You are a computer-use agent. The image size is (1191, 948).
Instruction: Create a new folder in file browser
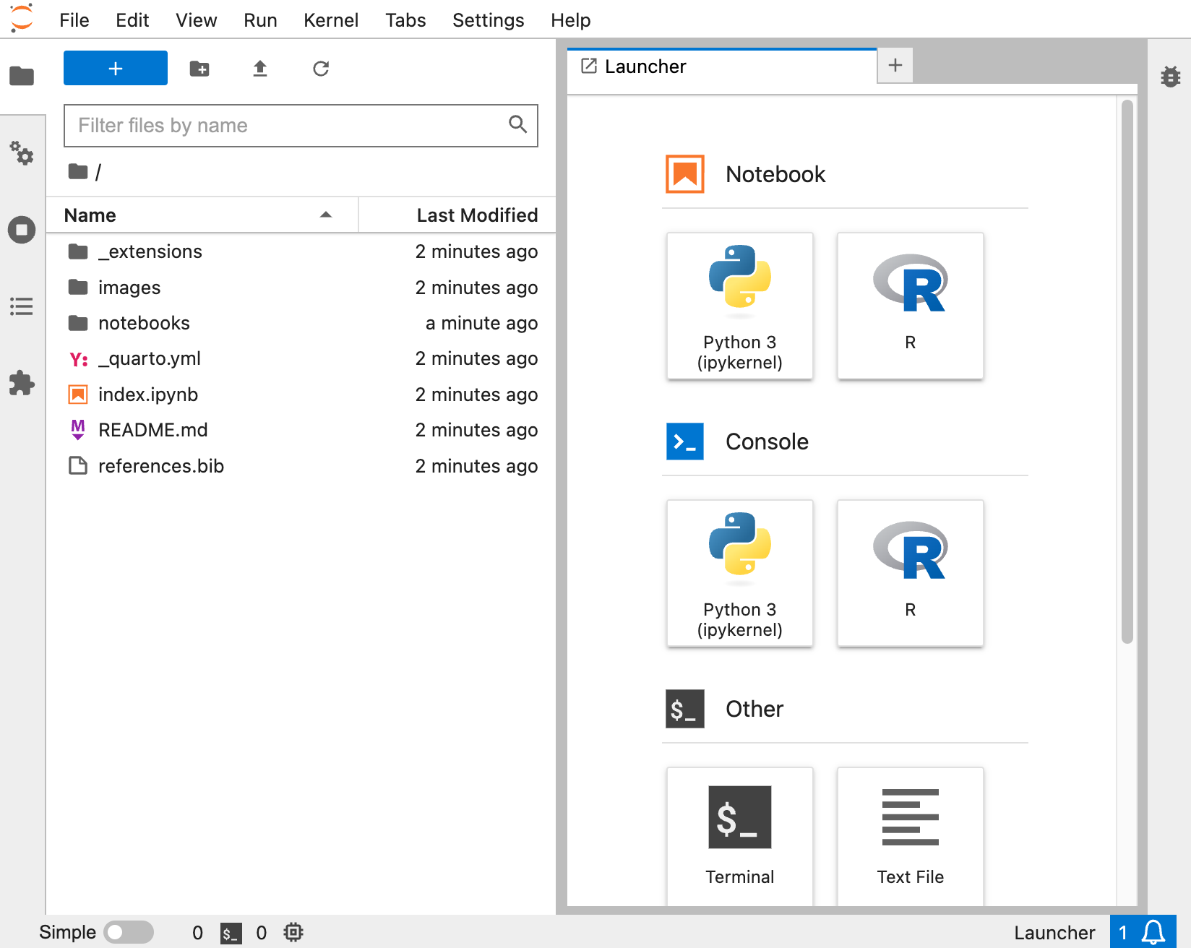point(200,68)
